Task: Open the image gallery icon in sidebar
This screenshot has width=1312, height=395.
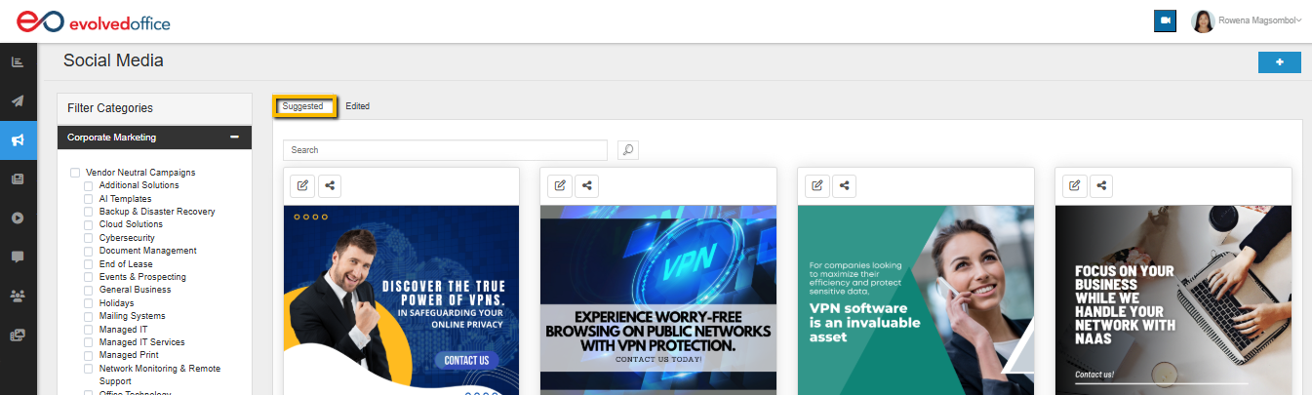Action: [18, 335]
